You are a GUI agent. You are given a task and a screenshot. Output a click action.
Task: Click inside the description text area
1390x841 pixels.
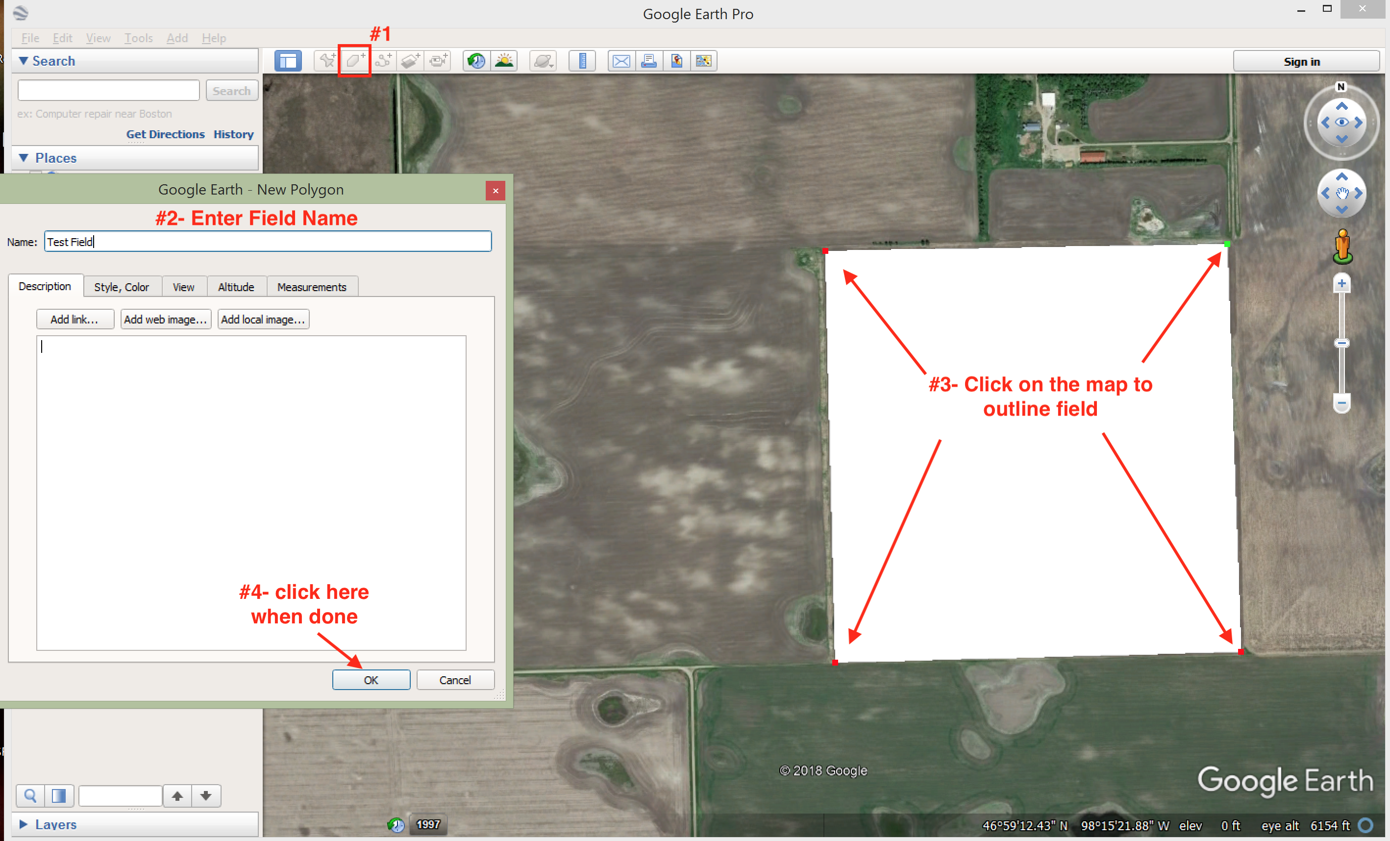[251, 493]
